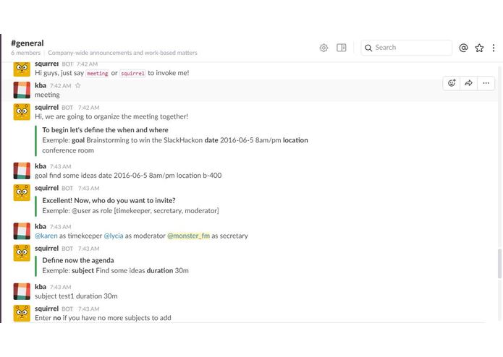This screenshot has height=357, width=503.
Task: Click squirrel username above 'Hi, we are going'
Action: click(x=46, y=107)
